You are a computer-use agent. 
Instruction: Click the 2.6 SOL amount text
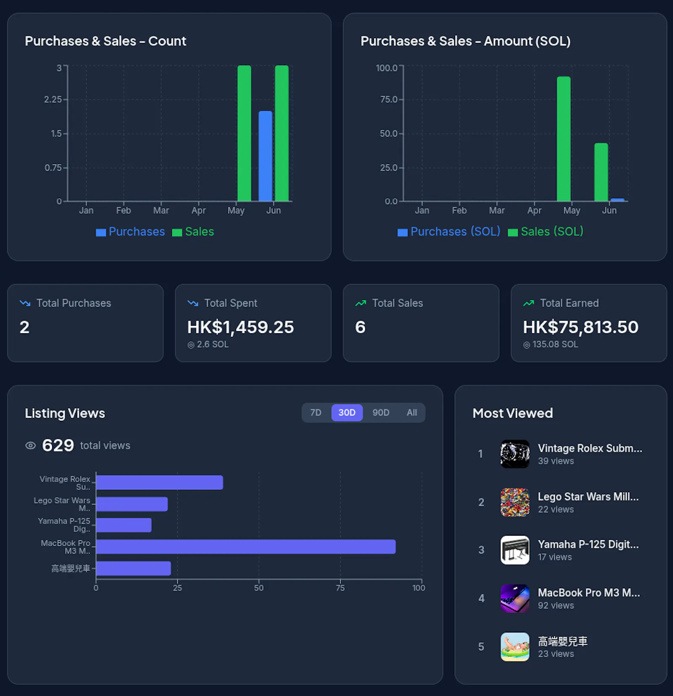click(x=213, y=345)
